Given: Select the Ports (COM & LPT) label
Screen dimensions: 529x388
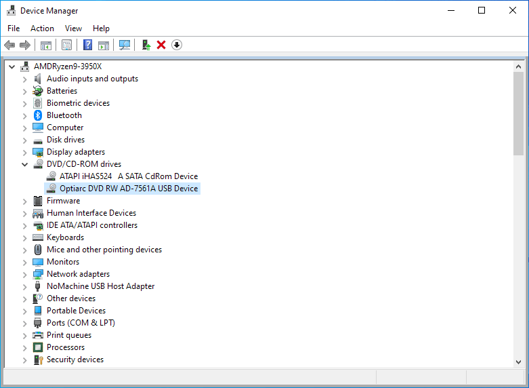Looking at the screenshot, I should coord(81,323).
